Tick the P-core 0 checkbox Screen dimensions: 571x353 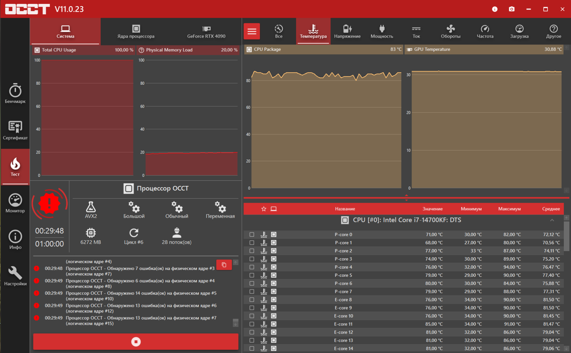[x=252, y=234]
